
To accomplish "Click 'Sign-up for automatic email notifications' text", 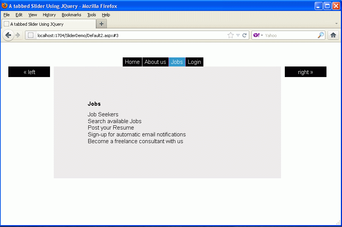I will pos(137,134).
